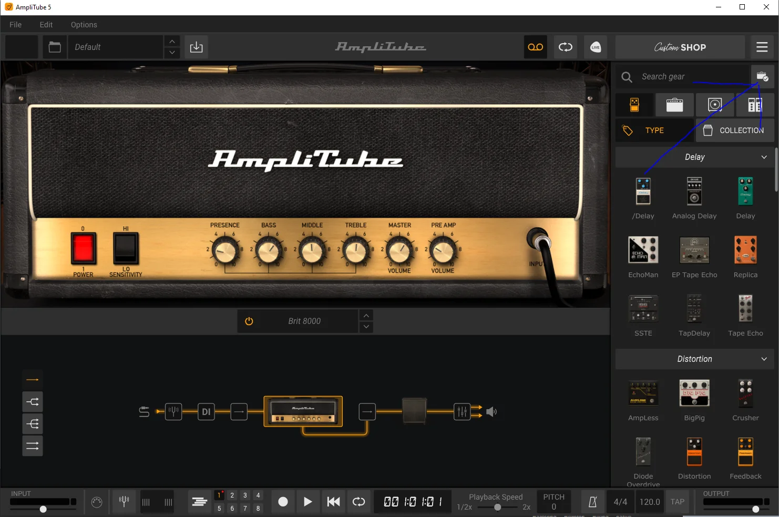This screenshot has width=779, height=517.
Task: Click the 120.0 tempo value
Action: click(650, 502)
